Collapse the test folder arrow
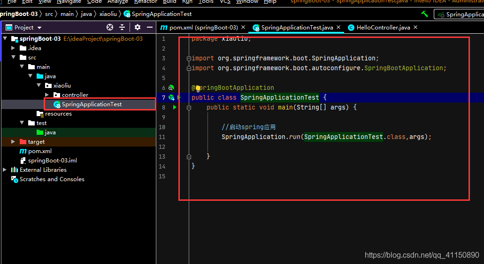The image size is (484, 264). (22, 123)
